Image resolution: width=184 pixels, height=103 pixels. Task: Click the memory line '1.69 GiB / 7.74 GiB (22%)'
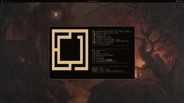105,43
